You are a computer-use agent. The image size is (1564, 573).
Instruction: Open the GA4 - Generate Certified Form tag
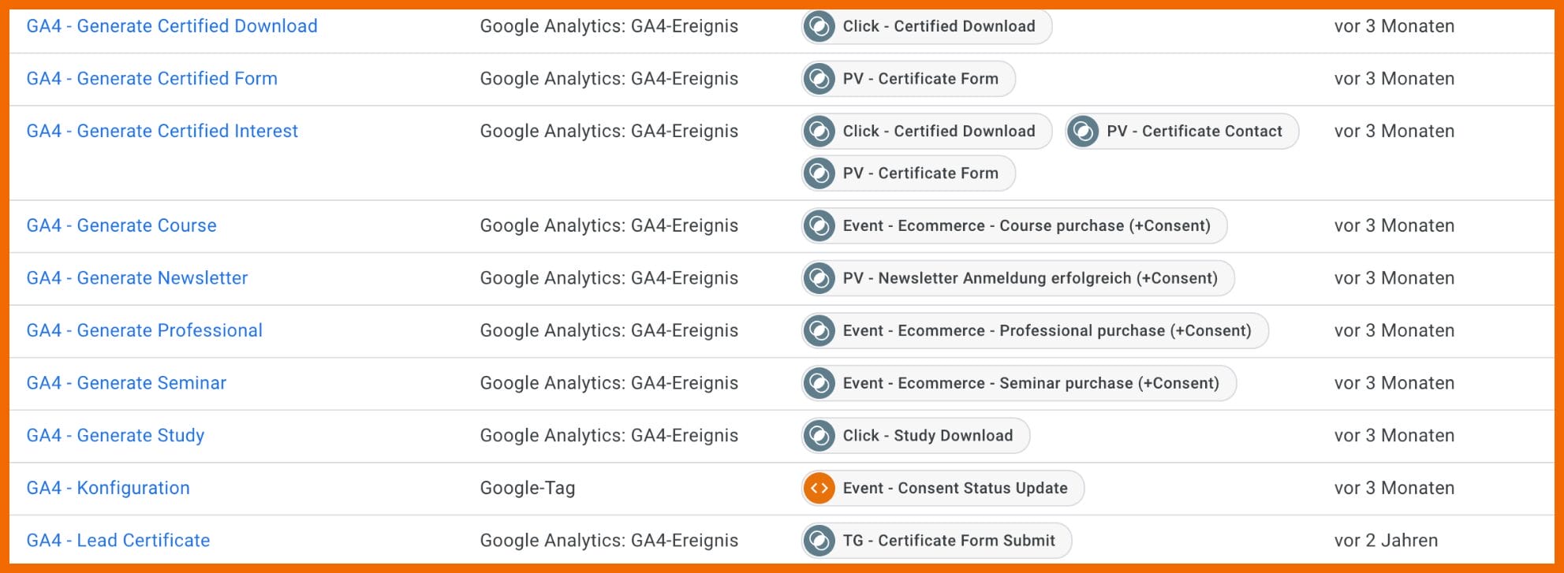coord(152,79)
